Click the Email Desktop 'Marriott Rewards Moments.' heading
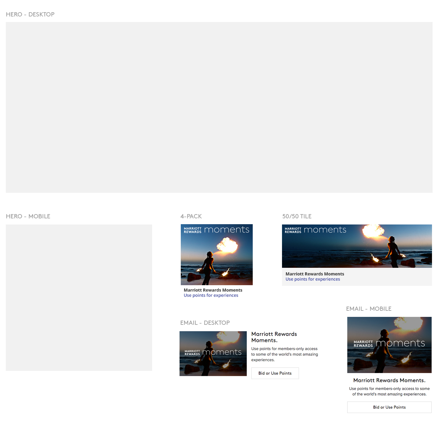439x427 pixels. pos(274,337)
